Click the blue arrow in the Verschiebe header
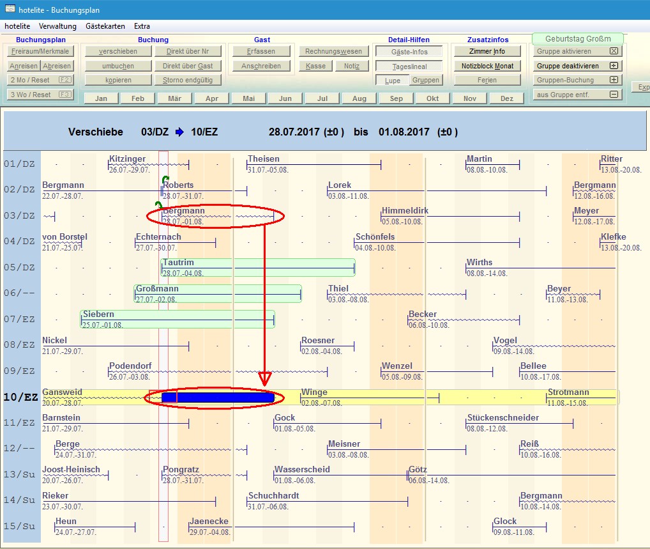650x549 pixels. [x=179, y=132]
